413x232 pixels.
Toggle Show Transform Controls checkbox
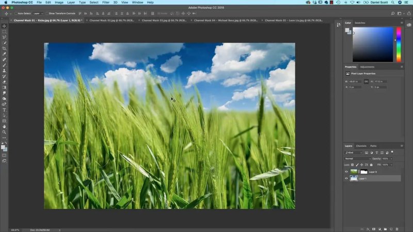[x=47, y=13]
